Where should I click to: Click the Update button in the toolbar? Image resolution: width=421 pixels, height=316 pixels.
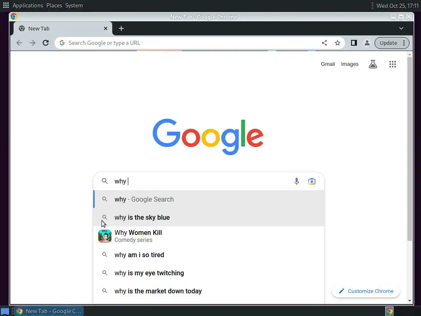[x=388, y=43]
